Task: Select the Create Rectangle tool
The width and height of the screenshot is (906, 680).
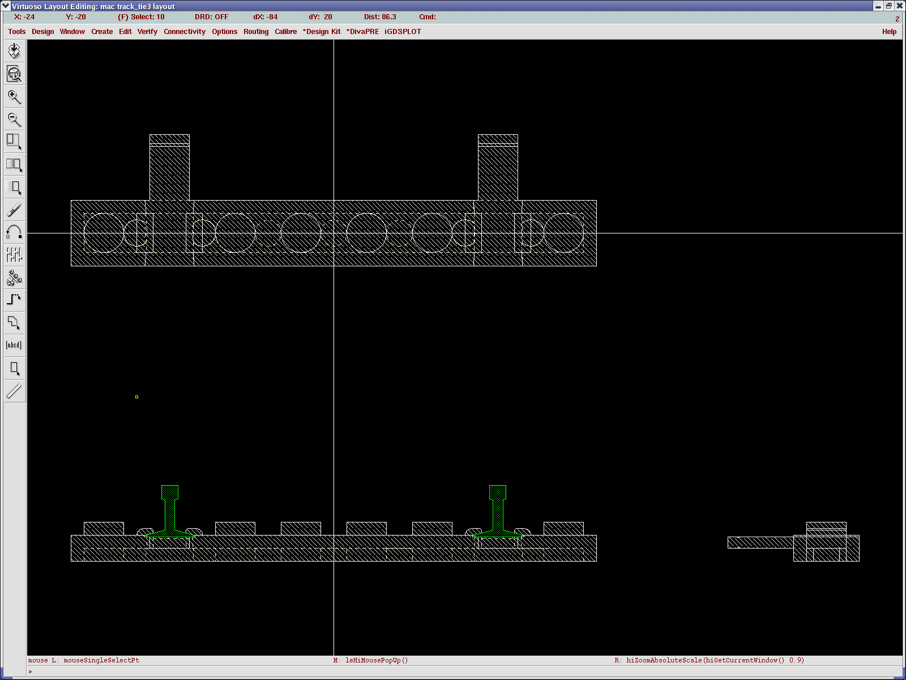Action: pos(14,368)
